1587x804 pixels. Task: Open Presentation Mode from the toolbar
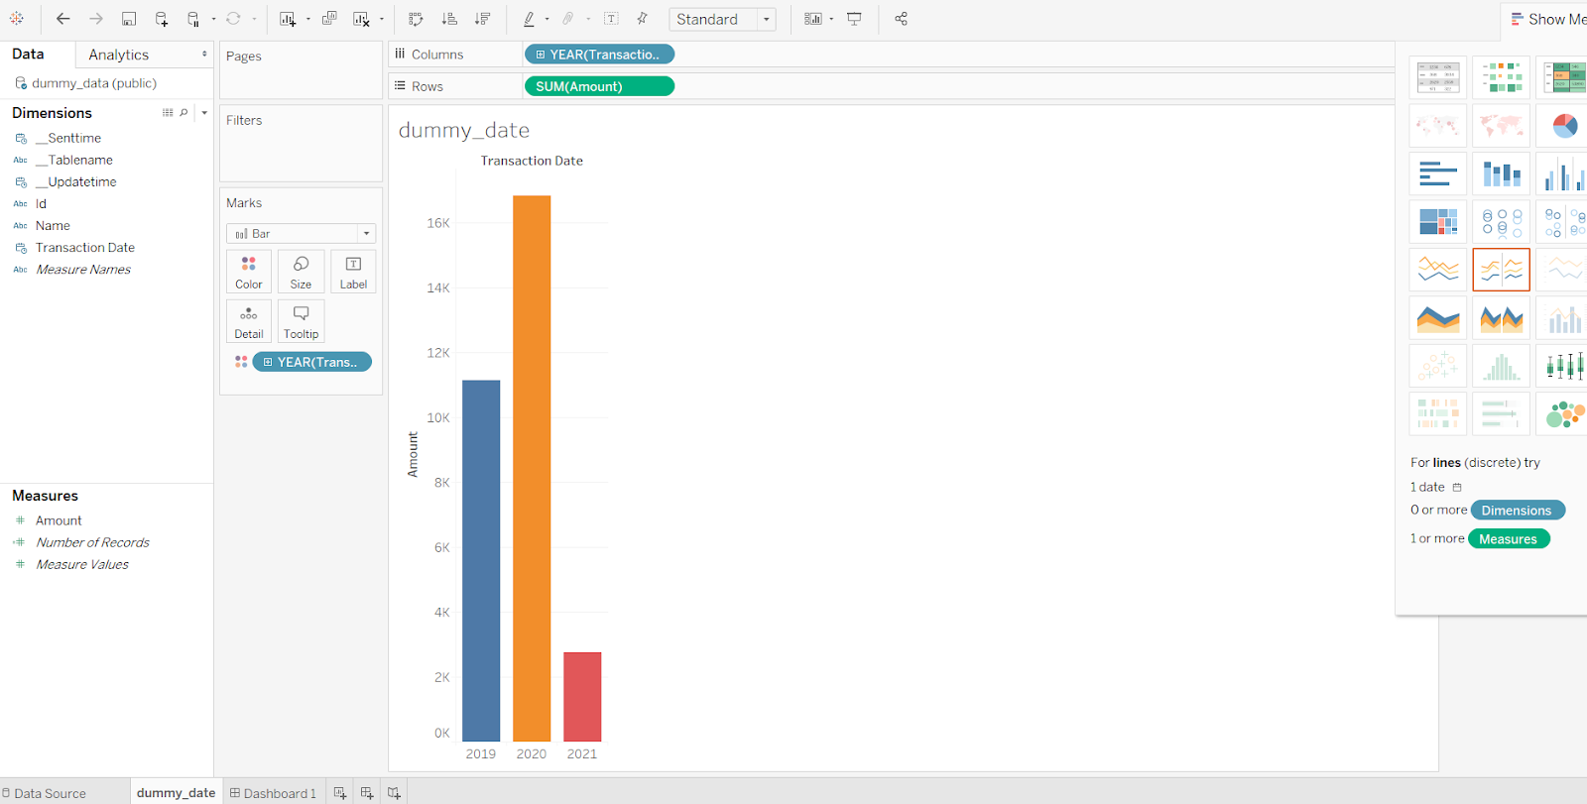coord(854,19)
